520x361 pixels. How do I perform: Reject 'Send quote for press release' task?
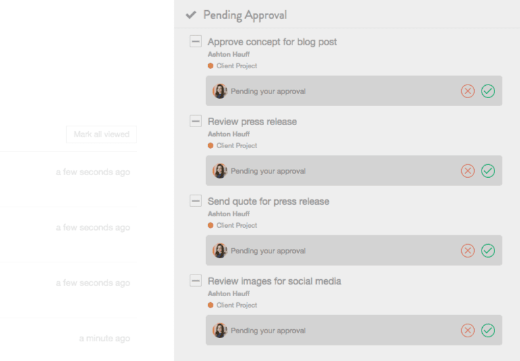pyautogui.click(x=467, y=250)
